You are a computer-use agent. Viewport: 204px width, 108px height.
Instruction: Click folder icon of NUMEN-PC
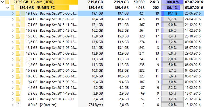pyautogui.click(x=12, y=8)
